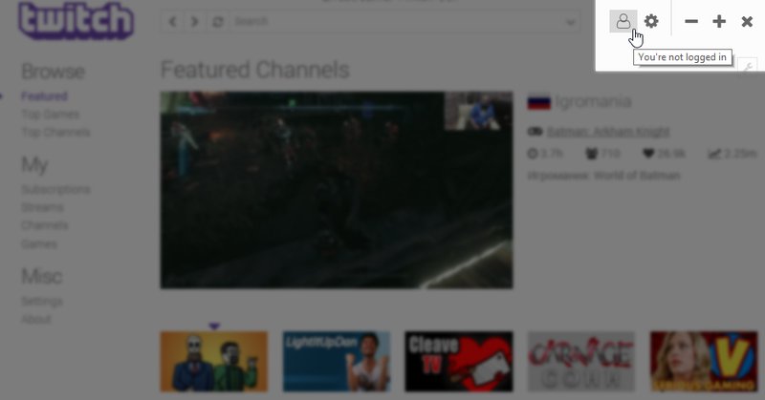The width and height of the screenshot is (765, 400).
Task: Open My Channels
Action: pyautogui.click(x=44, y=225)
